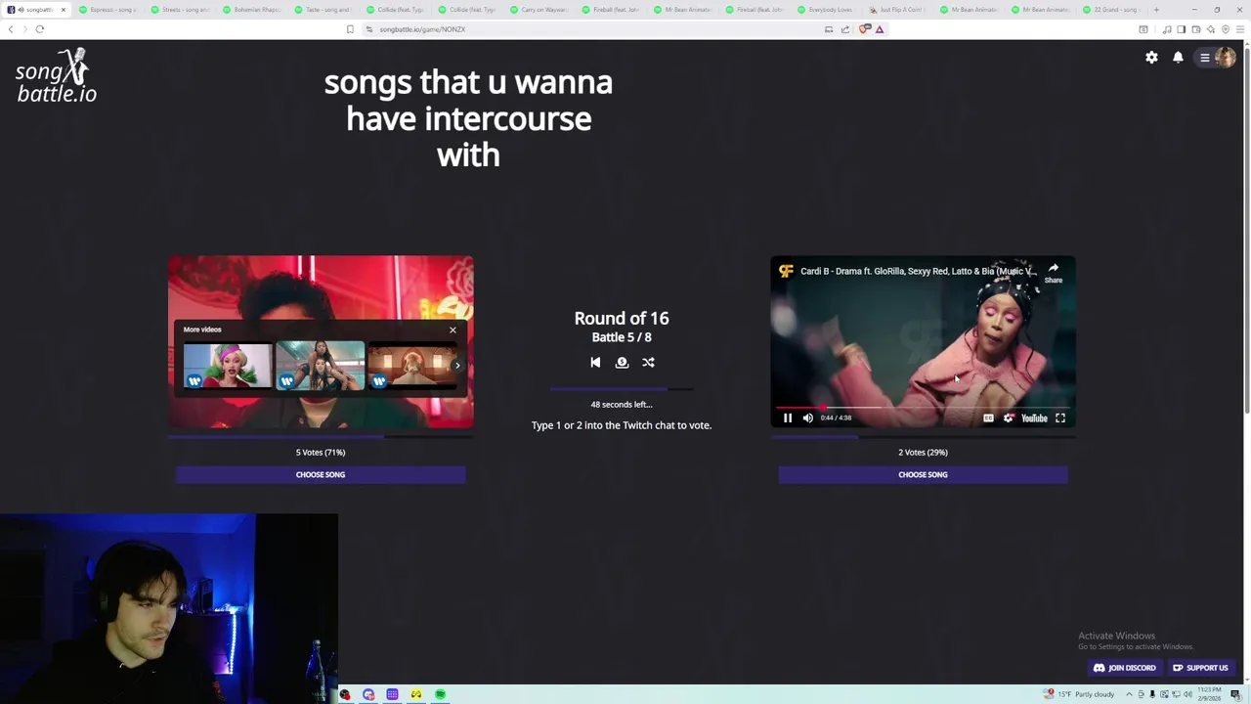Open a new browser tab

[1156, 10]
